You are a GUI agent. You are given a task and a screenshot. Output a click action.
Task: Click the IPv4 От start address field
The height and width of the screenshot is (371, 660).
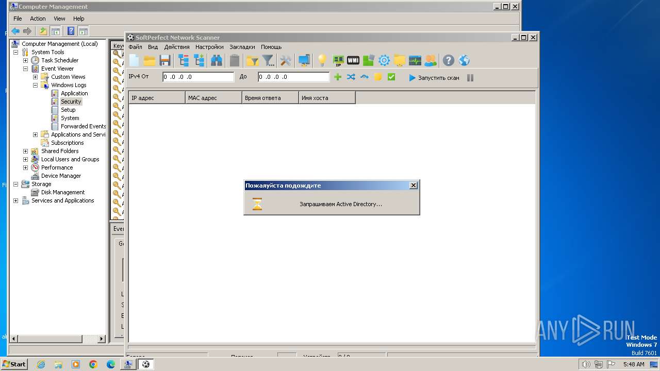[x=199, y=77]
